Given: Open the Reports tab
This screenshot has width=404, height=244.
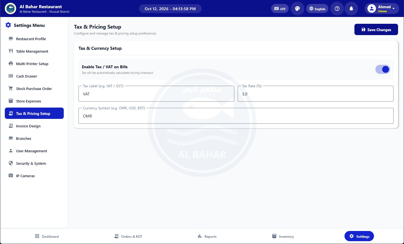Looking at the screenshot, I should (207, 236).
